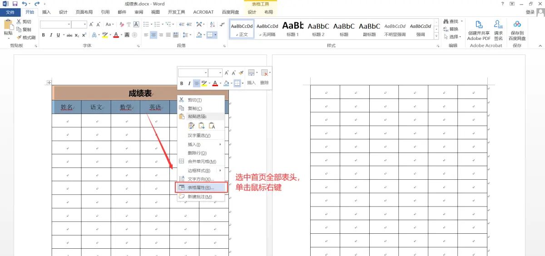Open mini toolbar font size dropdown
The image size is (545, 256).
point(220,73)
